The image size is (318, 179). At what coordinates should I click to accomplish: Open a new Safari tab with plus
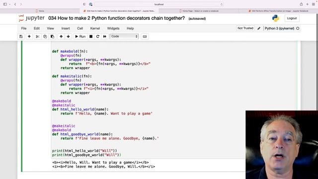[307, 4]
